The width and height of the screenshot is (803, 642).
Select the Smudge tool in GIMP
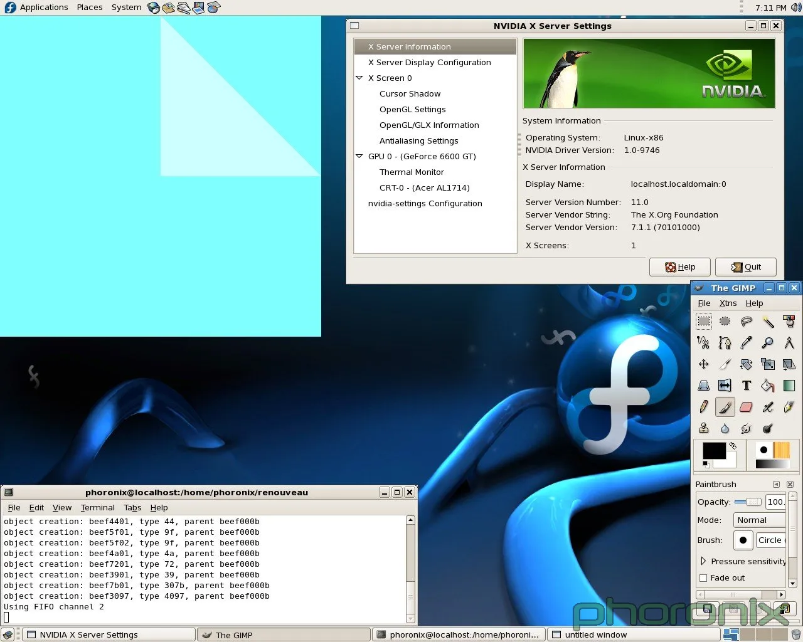tap(747, 428)
